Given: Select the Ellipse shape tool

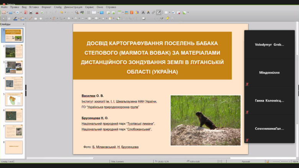Looking at the screenshot, I should tap(41, 18).
